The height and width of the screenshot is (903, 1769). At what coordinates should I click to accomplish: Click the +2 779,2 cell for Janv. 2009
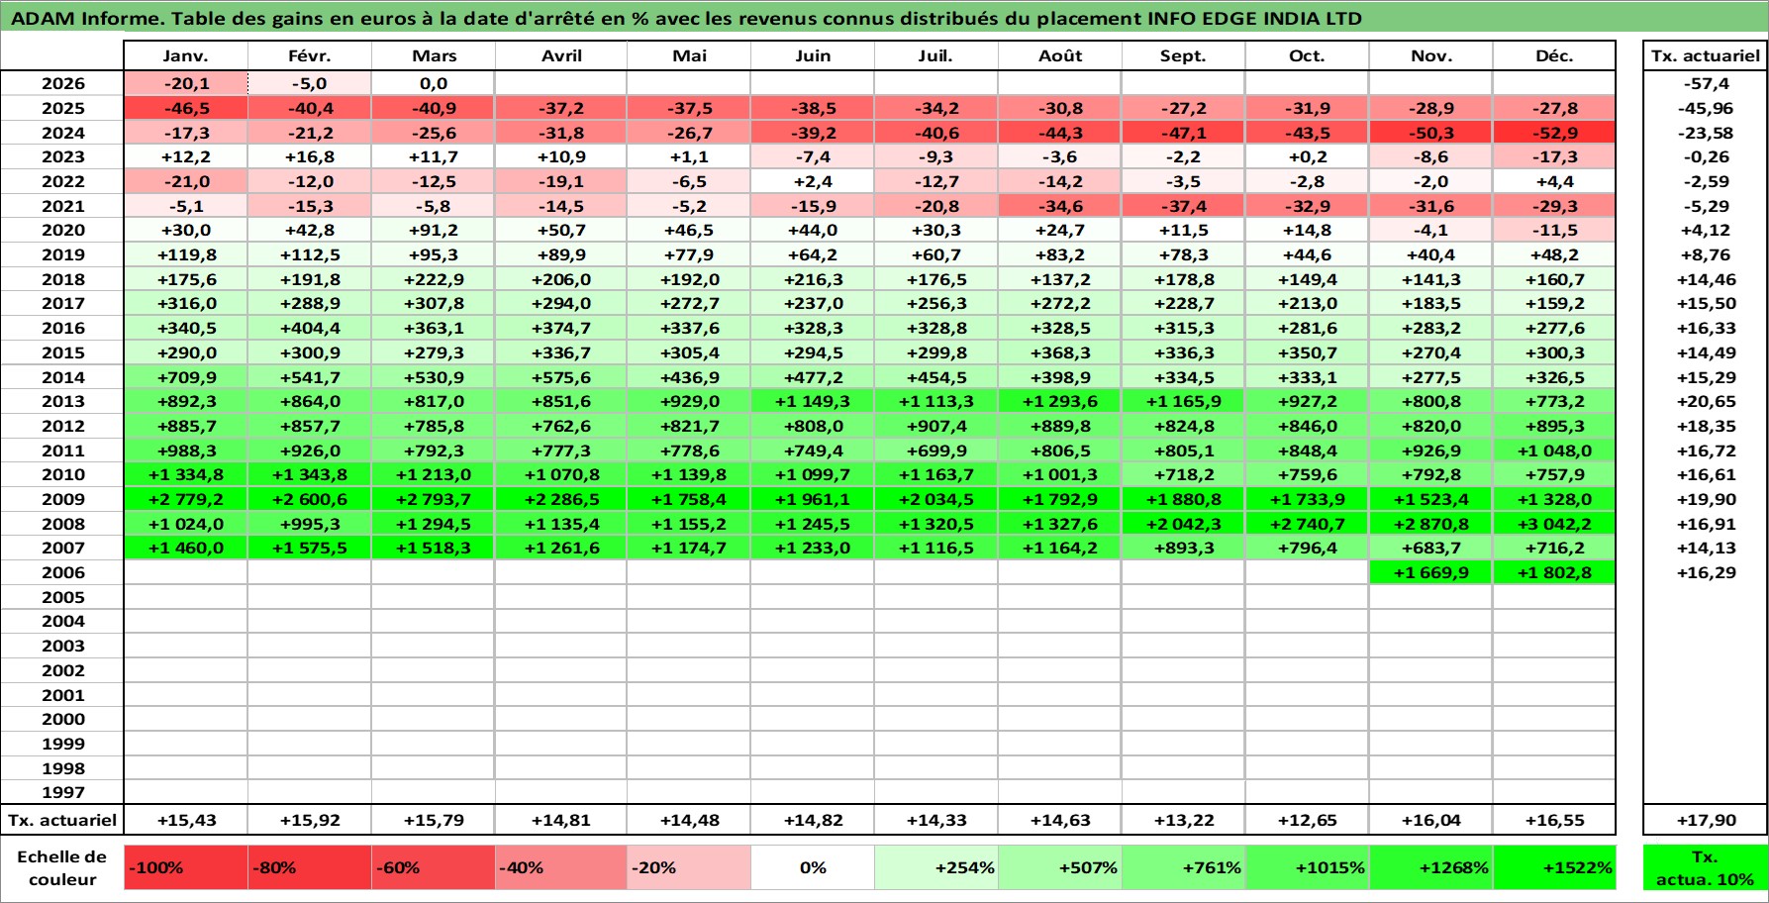[x=186, y=499]
